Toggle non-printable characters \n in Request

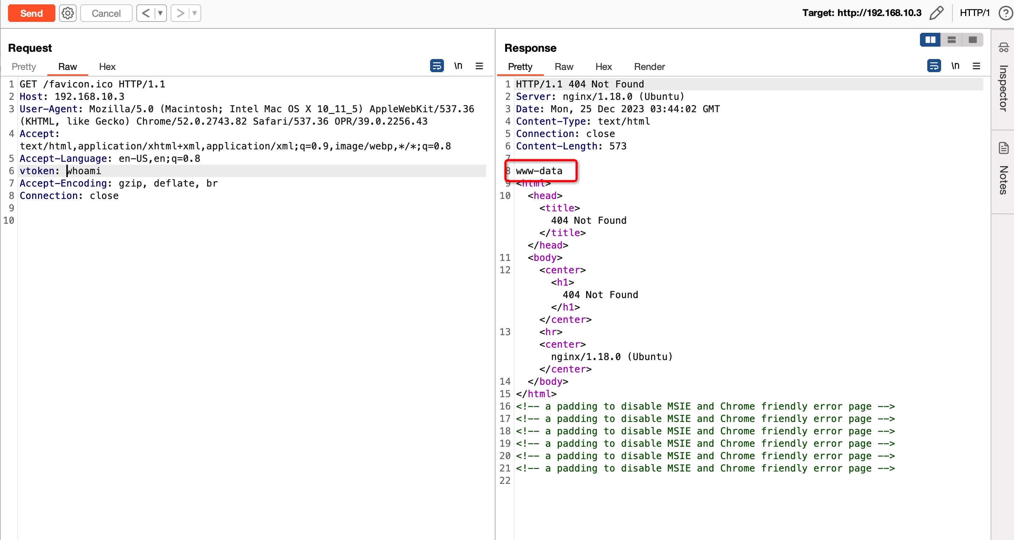pos(458,66)
